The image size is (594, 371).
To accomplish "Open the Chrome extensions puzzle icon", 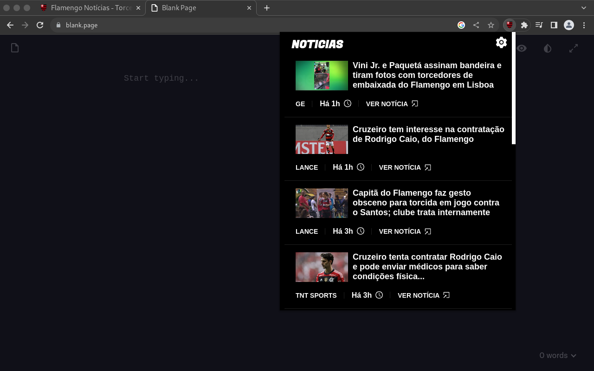I will (x=524, y=25).
